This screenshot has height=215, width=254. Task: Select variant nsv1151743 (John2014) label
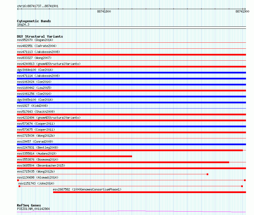[36, 183]
